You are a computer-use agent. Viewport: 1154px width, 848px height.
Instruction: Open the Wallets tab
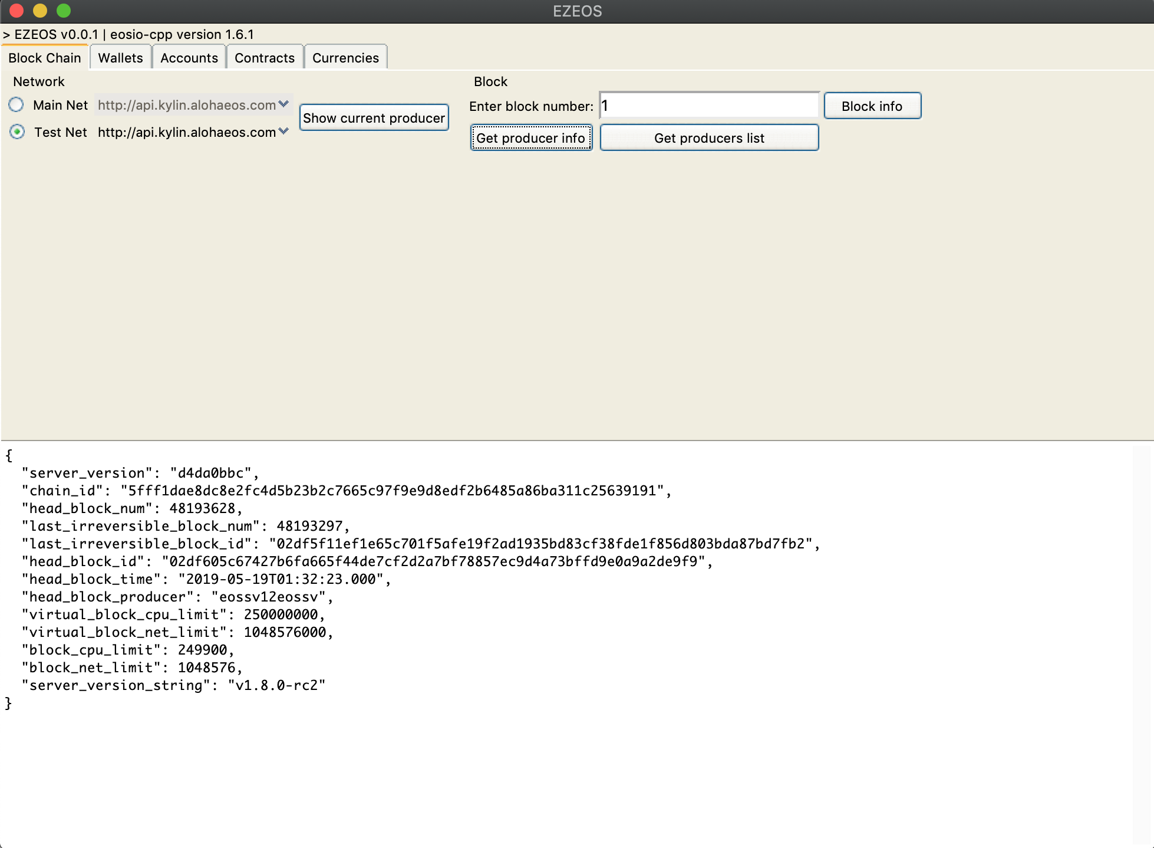coord(120,58)
